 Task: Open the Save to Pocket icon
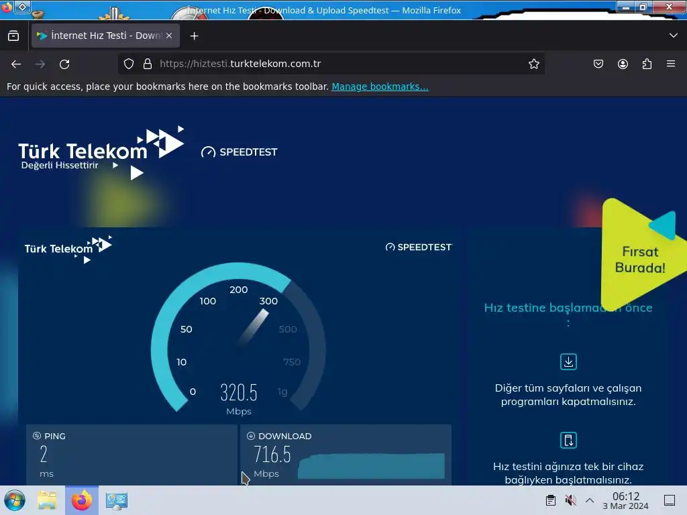(598, 64)
